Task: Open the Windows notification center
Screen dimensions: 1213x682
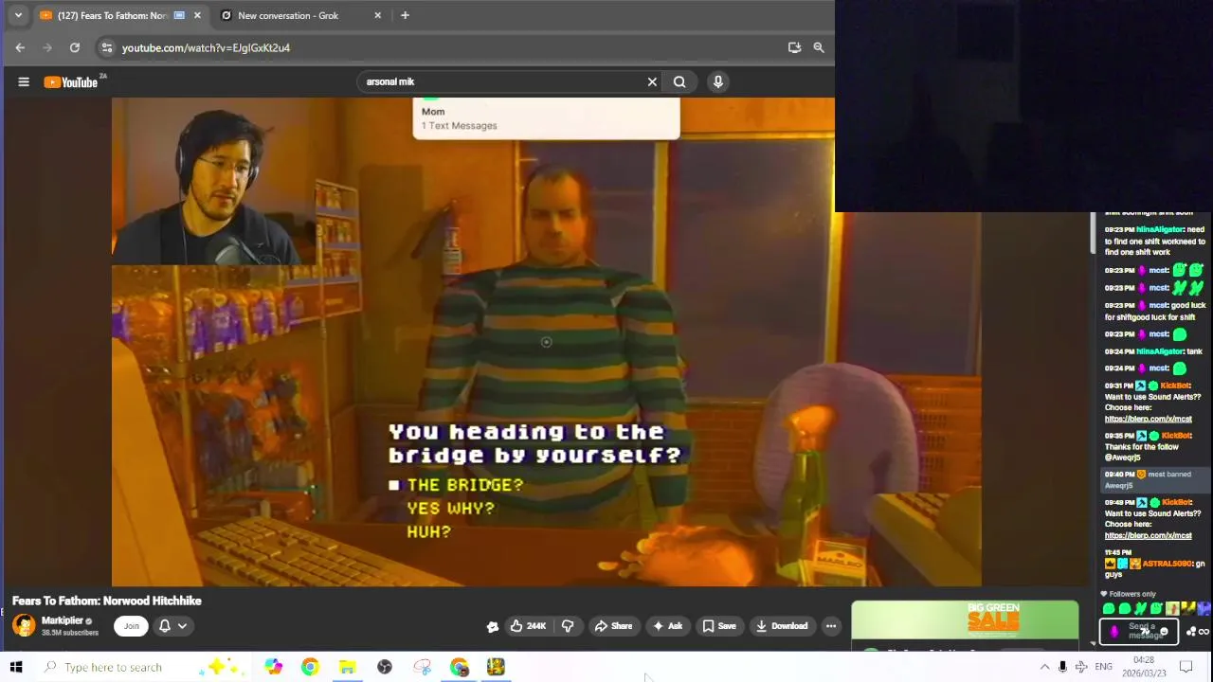Action: click(x=1186, y=667)
